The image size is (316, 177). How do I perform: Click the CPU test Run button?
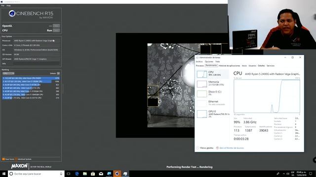[56, 30]
